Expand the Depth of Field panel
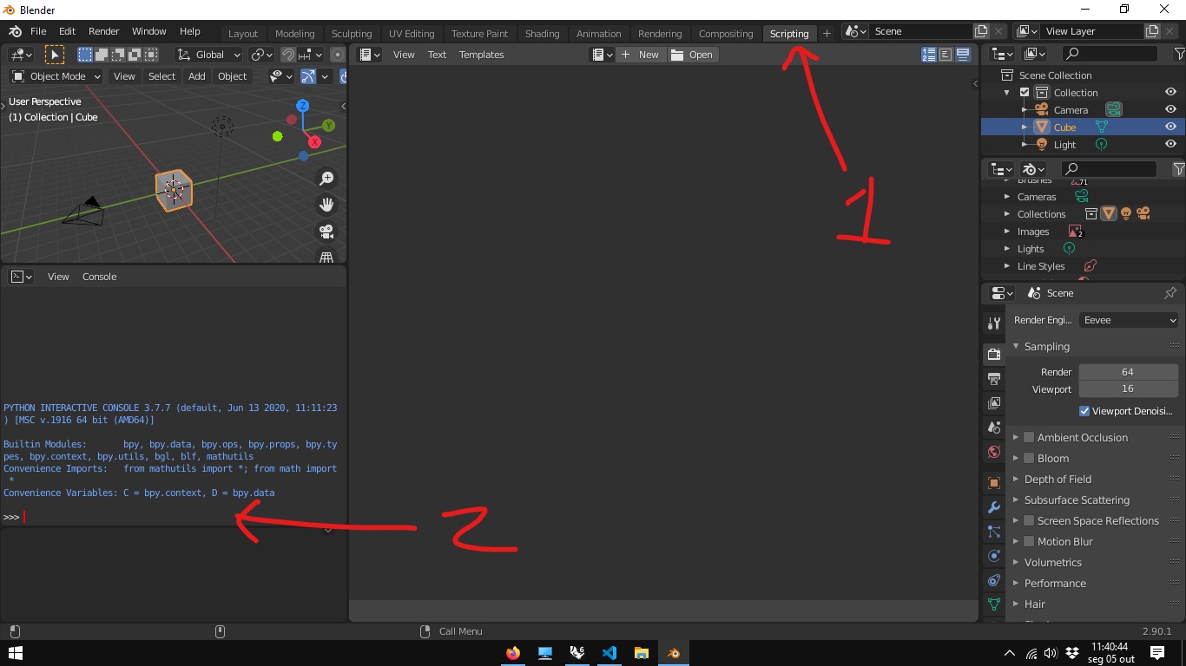1186x666 pixels. click(x=1058, y=479)
